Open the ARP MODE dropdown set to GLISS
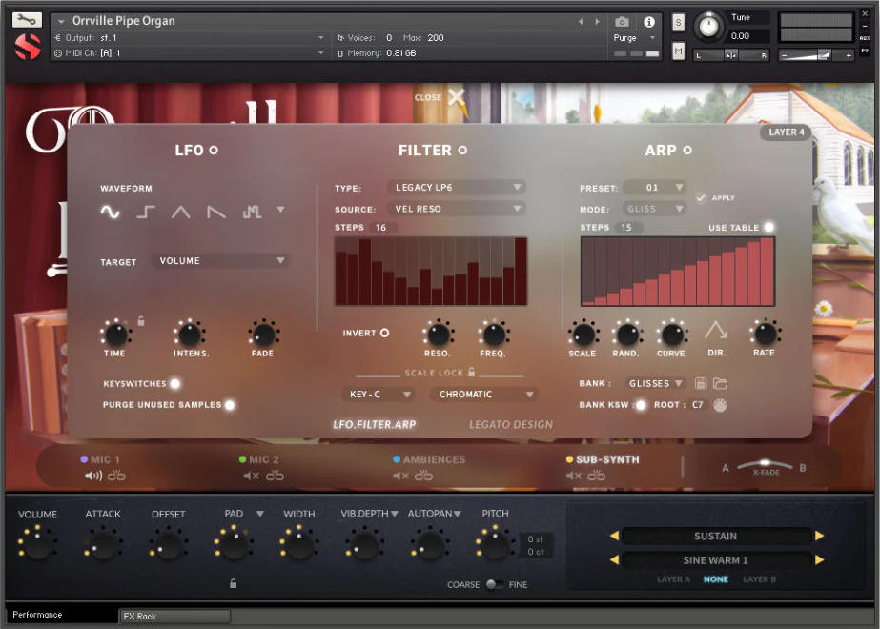The width and height of the screenshot is (880, 629). (653, 208)
